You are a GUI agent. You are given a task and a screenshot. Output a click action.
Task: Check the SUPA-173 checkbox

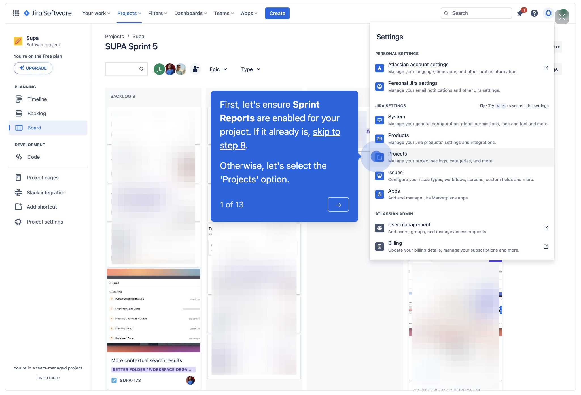point(114,380)
